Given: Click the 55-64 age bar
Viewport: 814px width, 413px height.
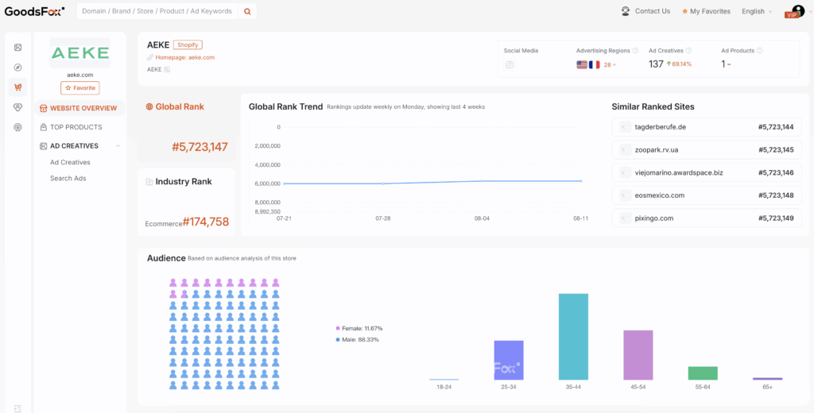Looking at the screenshot, I should [x=703, y=373].
